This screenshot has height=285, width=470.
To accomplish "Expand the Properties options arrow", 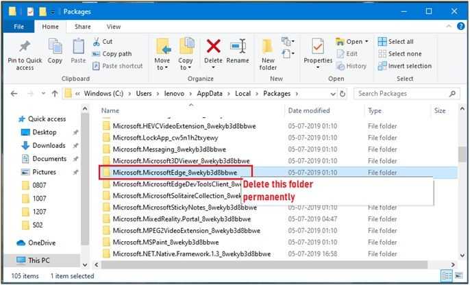I will [x=318, y=67].
